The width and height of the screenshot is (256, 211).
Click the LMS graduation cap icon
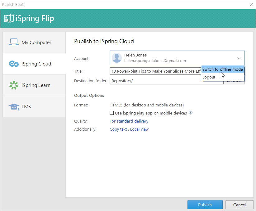tap(14, 107)
